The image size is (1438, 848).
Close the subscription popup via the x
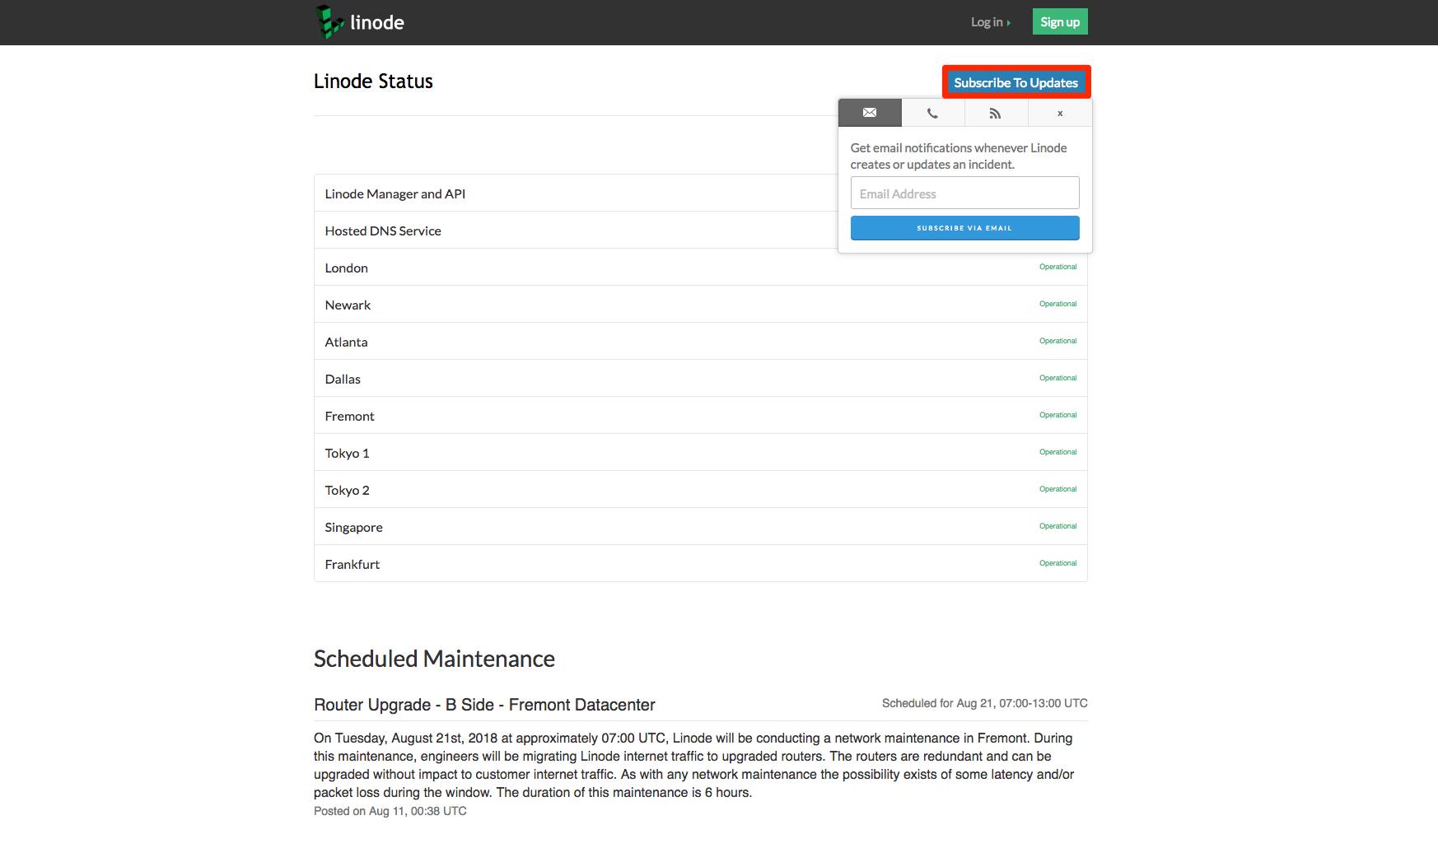click(1059, 113)
